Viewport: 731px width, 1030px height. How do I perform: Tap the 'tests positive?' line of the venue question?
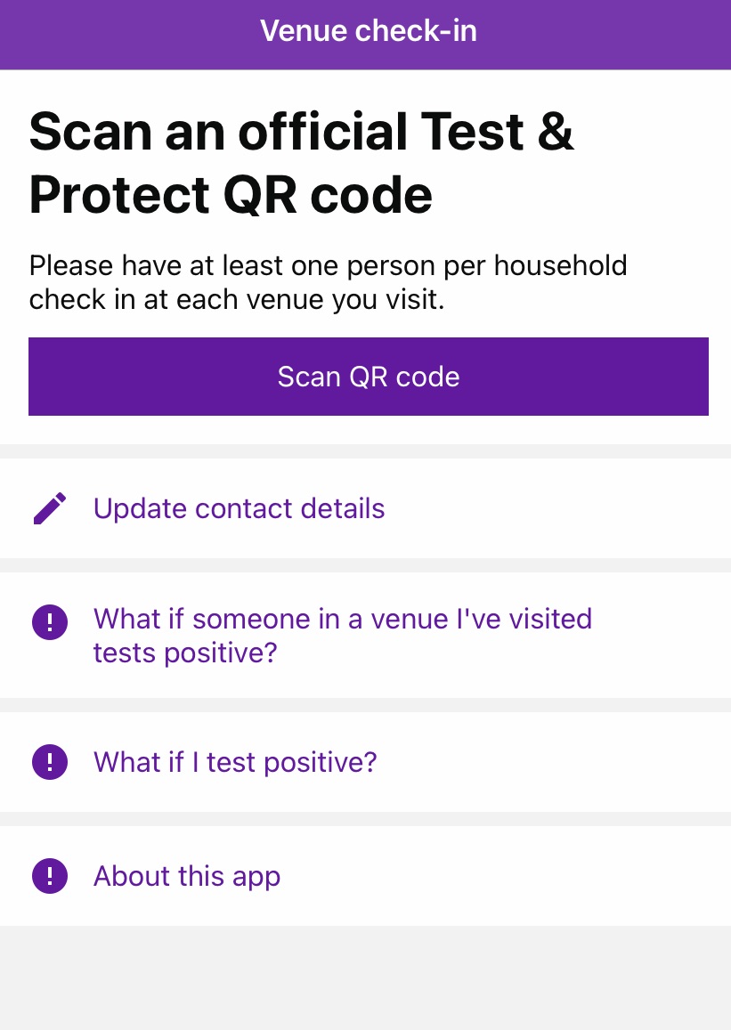click(x=185, y=653)
